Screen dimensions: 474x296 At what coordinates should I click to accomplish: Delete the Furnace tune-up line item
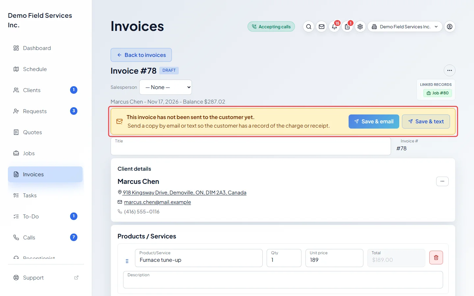[436, 258]
